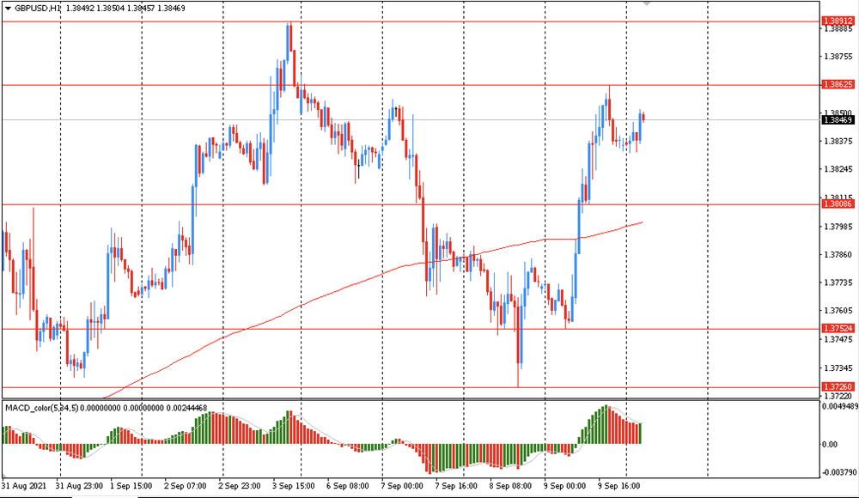
Task: Click the 3 Sep 15:00 time label
Action: pos(294,486)
